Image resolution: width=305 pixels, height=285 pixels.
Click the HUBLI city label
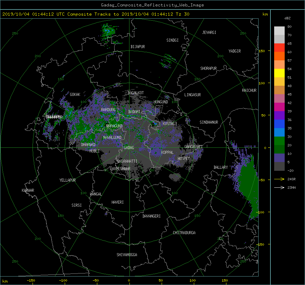tap(95, 151)
